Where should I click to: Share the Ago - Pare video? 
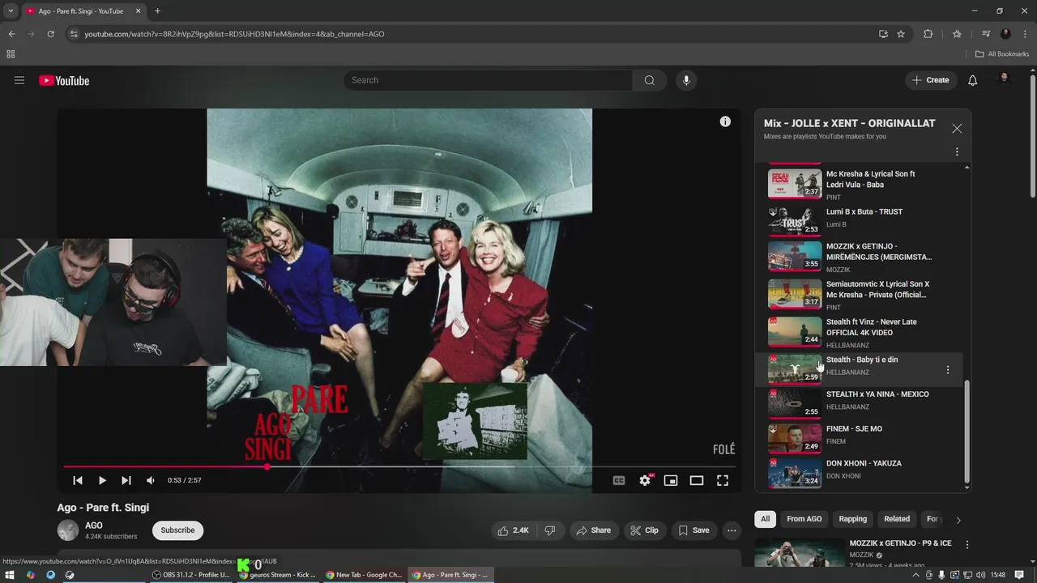pos(593,530)
